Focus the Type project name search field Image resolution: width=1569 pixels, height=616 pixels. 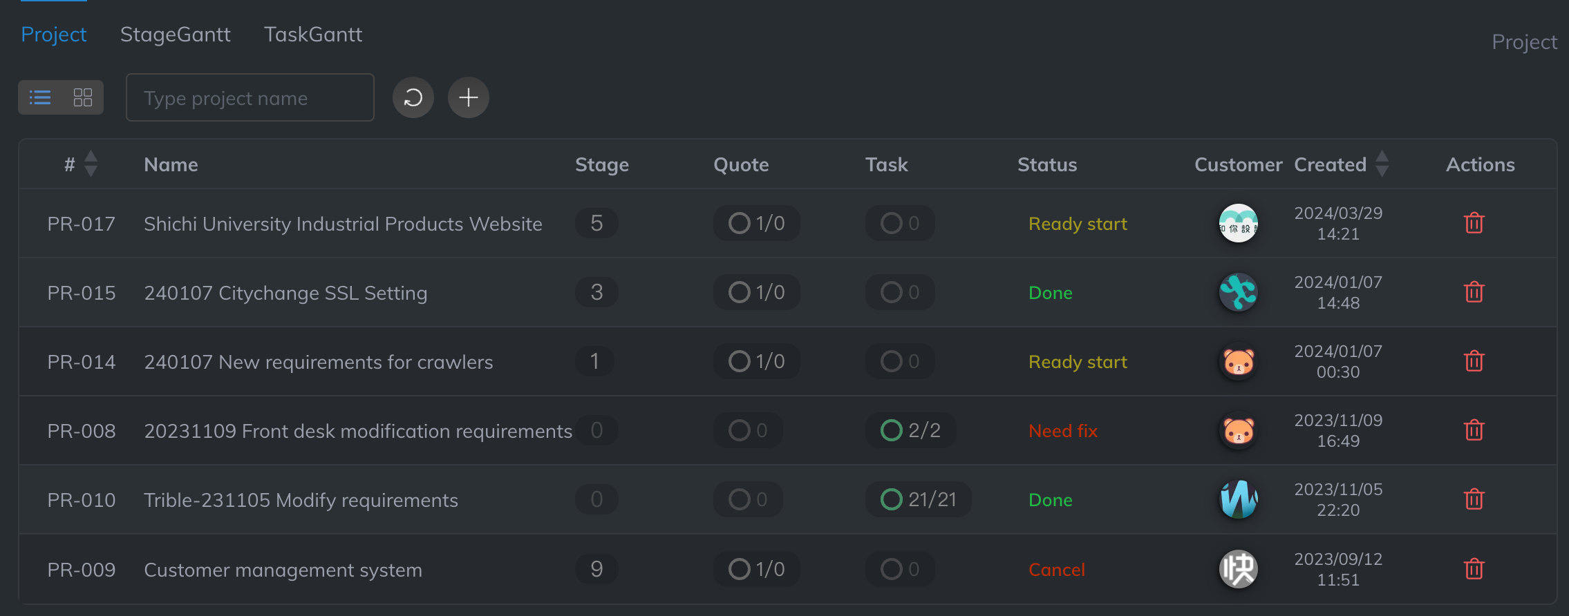point(250,98)
